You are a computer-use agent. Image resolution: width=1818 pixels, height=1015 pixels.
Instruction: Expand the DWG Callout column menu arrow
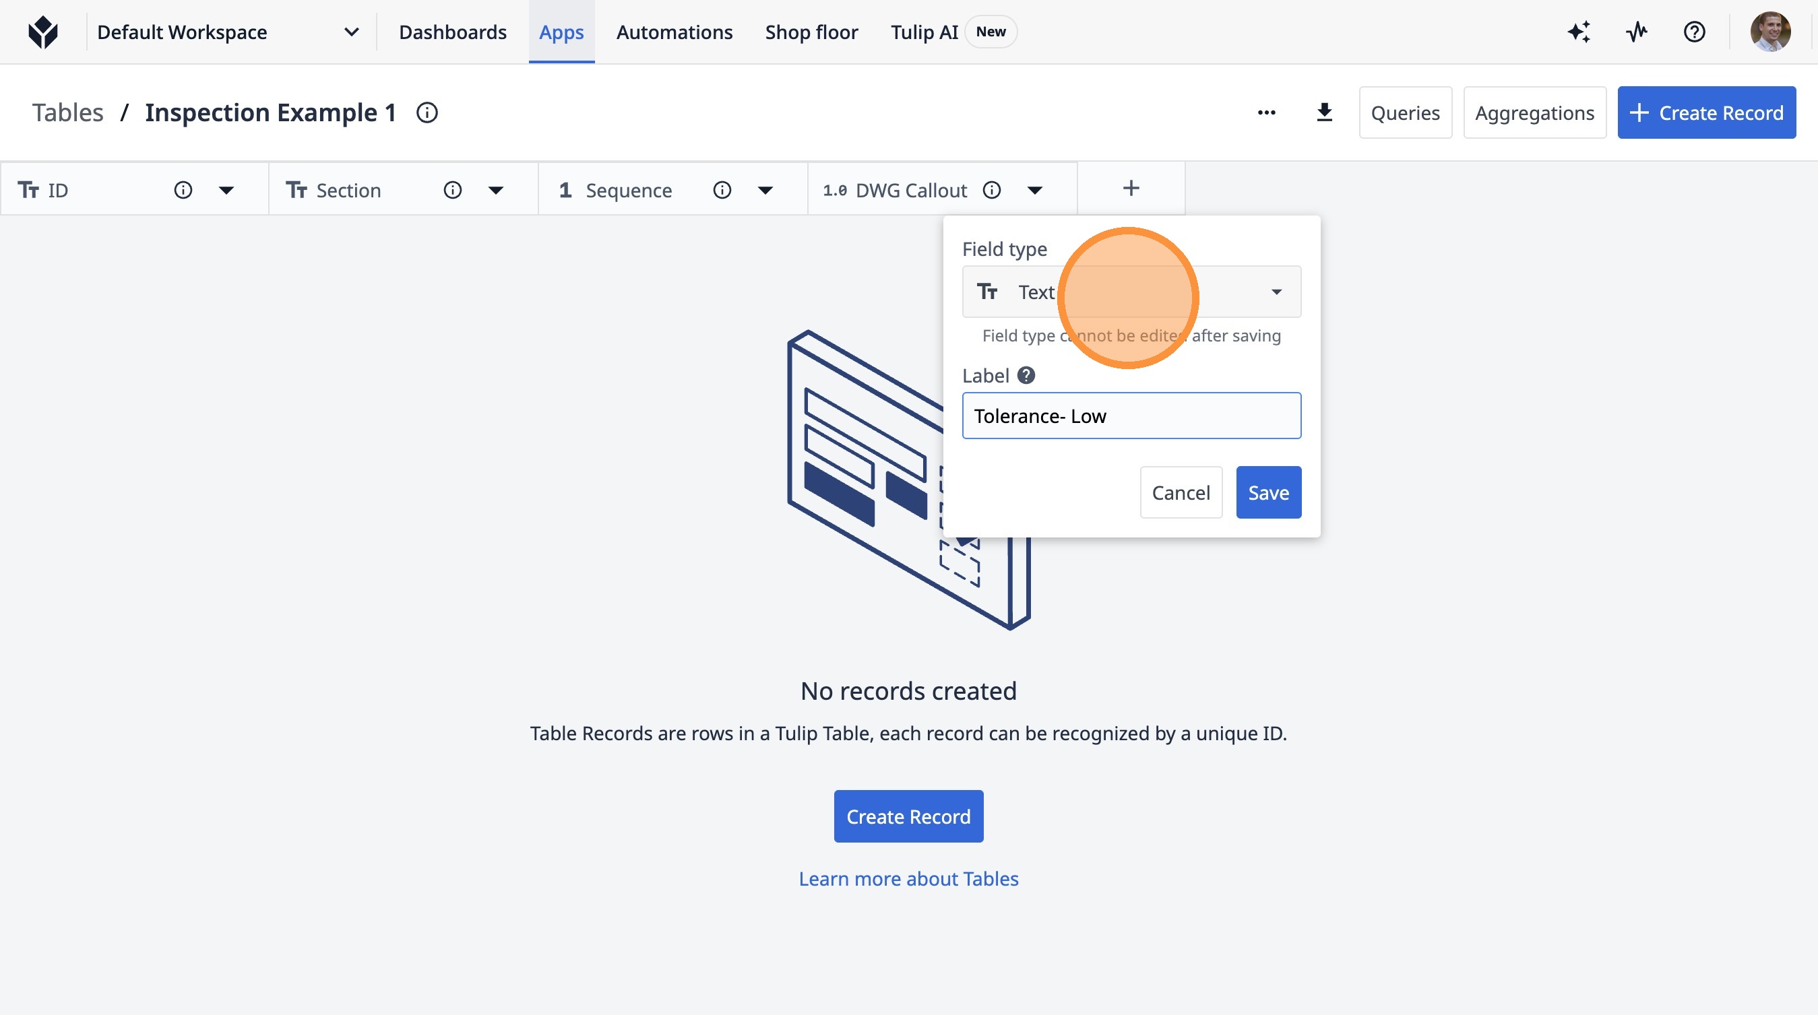1034,190
